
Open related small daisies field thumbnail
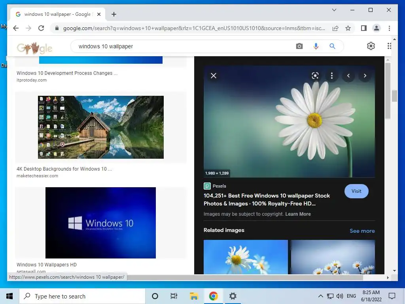pyautogui.click(x=333, y=257)
